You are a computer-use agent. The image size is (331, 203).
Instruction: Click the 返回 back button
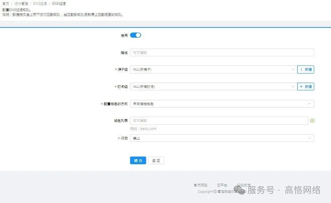coord(156,161)
